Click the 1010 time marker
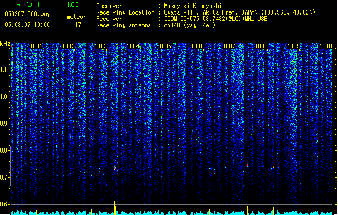The height and width of the screenshot is (215, 338). point(326,46)
